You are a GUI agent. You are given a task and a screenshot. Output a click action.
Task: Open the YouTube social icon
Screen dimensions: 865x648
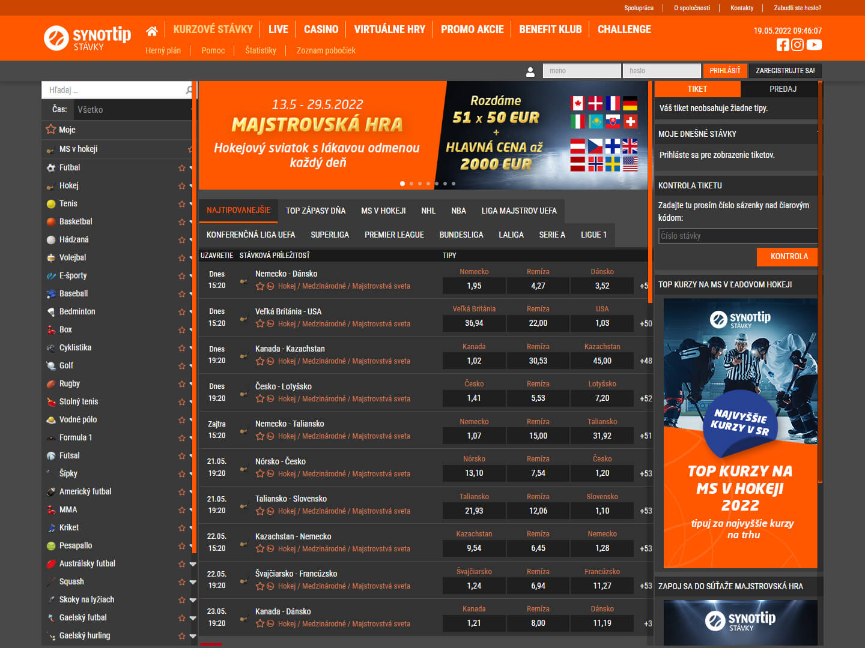coord(814,44)
